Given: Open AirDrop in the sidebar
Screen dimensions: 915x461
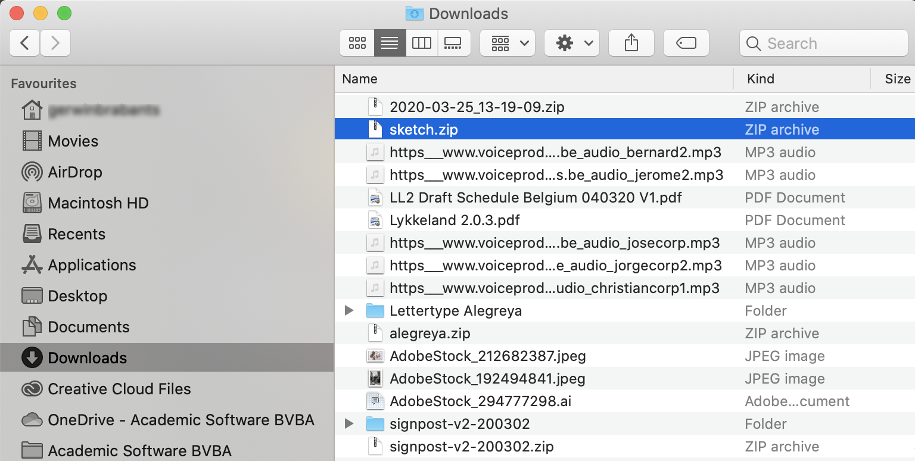Looking at the screenshot, I should tap(167, 172).
